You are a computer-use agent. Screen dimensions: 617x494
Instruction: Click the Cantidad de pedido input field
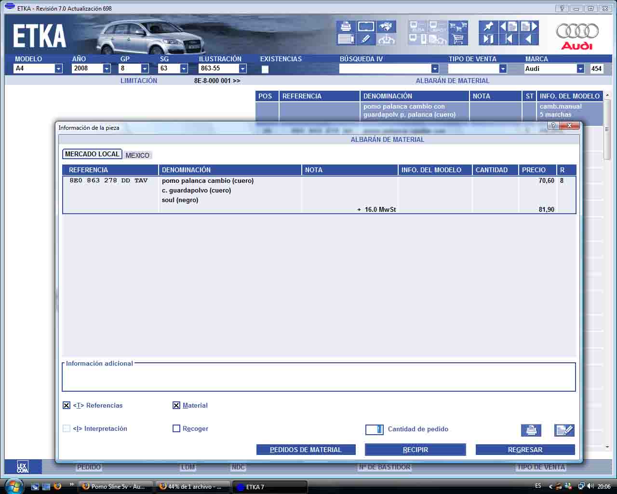tap(375, 429)
